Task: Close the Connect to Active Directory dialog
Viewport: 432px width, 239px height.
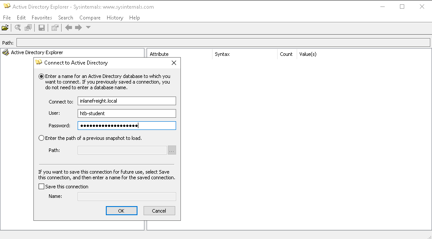Action: tap(174, 63)
